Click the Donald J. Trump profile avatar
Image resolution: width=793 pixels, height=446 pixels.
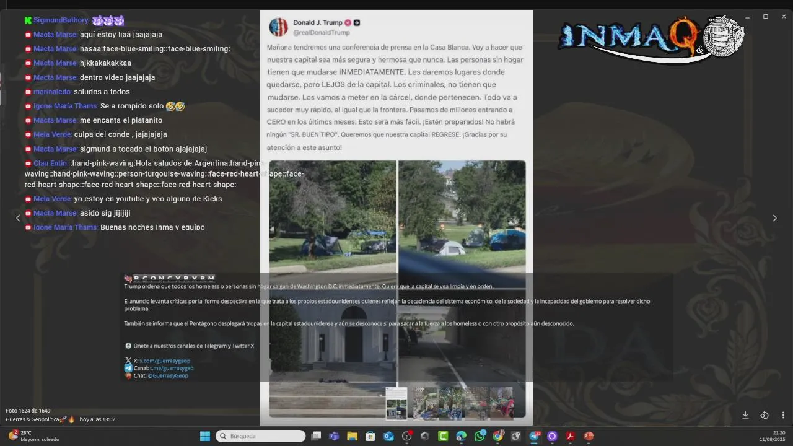(x=279, y=27)
